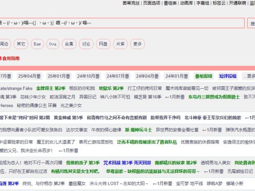255x191 pixels.
Task: Open 能帮我弄干净吗 anime link
Action: [x=165, y=118]
